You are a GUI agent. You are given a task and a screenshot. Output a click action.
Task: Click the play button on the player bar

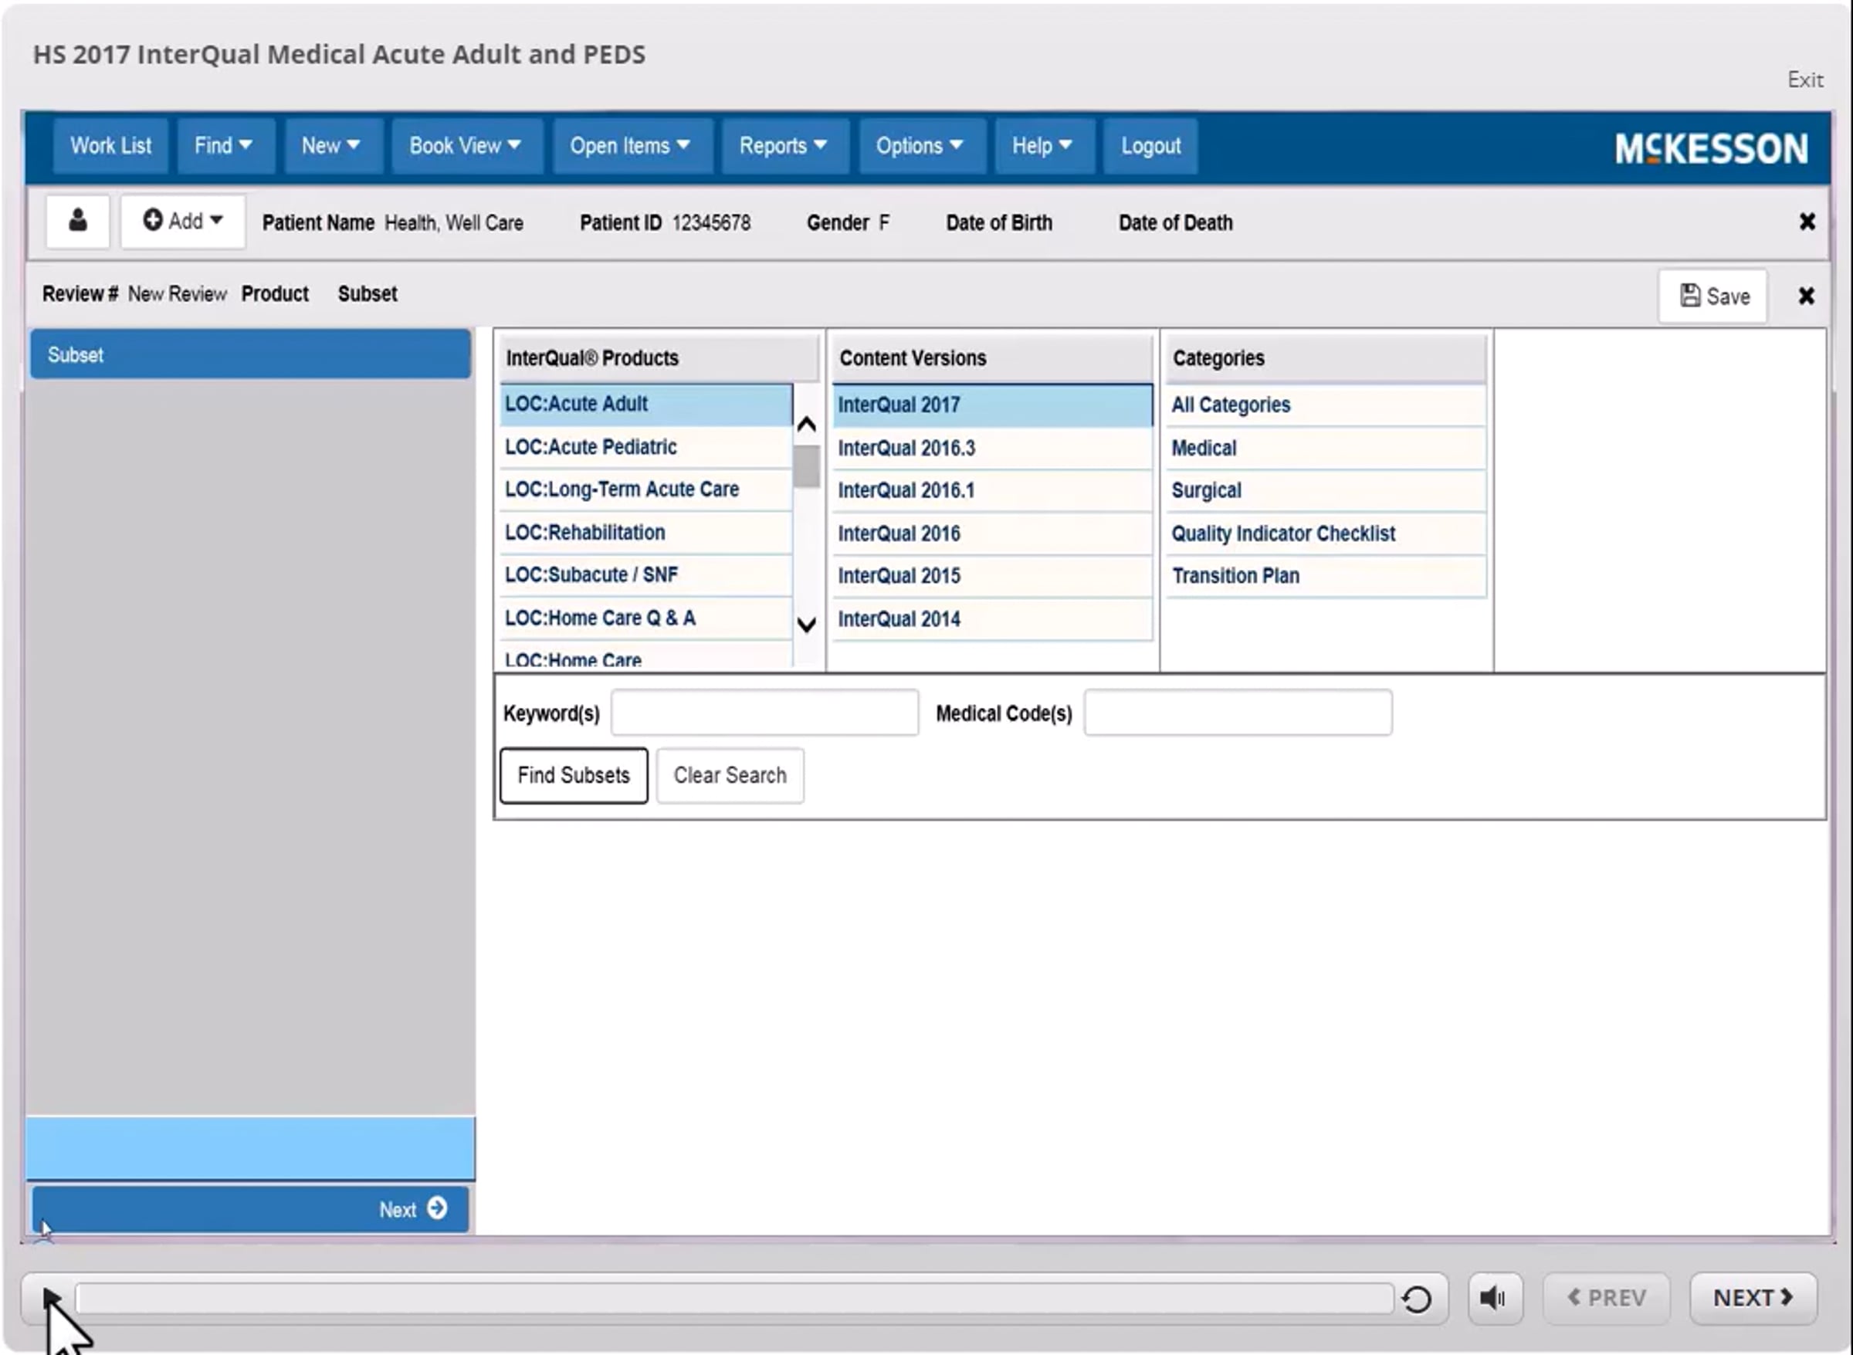[51, 1299]
